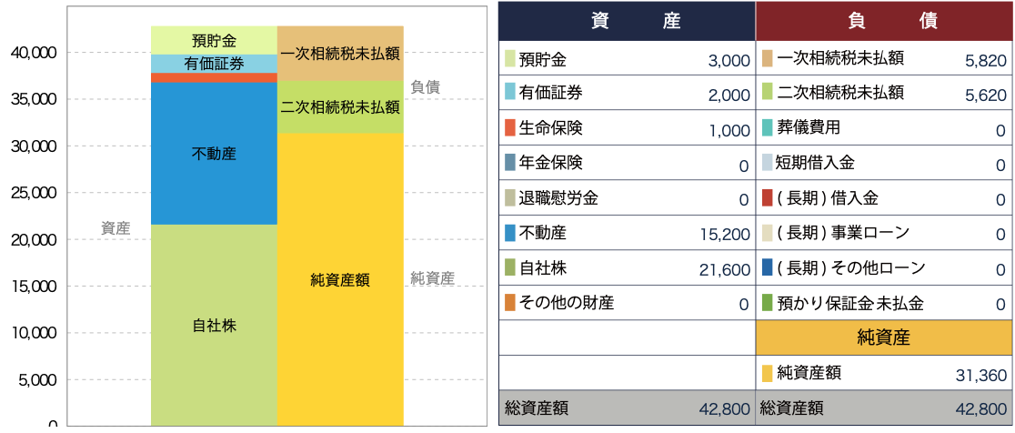Select the 資産 table header
The width and height of the screenshot is (1015, 433).
pos(627,22)
